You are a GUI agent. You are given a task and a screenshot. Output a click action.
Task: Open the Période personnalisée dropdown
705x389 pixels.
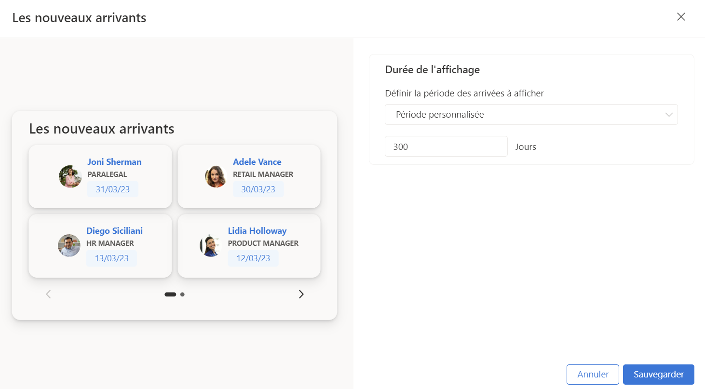tap(531, 115)
